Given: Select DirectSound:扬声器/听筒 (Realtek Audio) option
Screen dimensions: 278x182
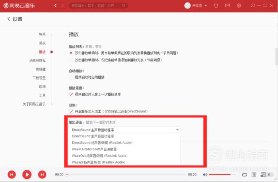Looking at the screenshot, I should (x=125, y=143).
